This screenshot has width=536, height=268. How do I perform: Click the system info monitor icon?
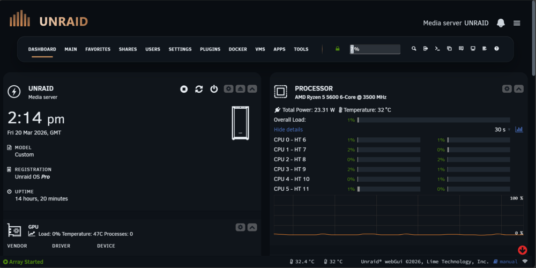[x=473, y=49]
